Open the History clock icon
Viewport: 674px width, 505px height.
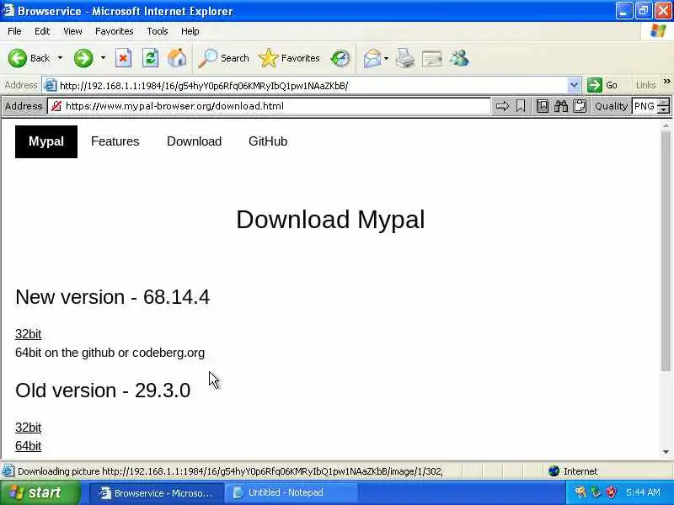pos(340,58)
